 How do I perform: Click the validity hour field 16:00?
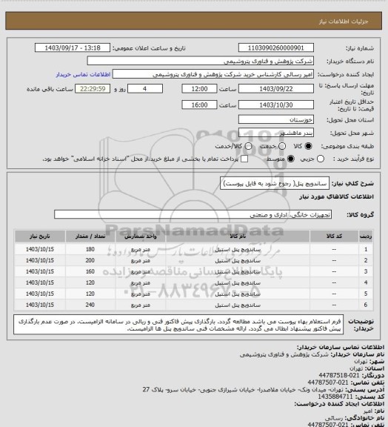coord(199,105)
